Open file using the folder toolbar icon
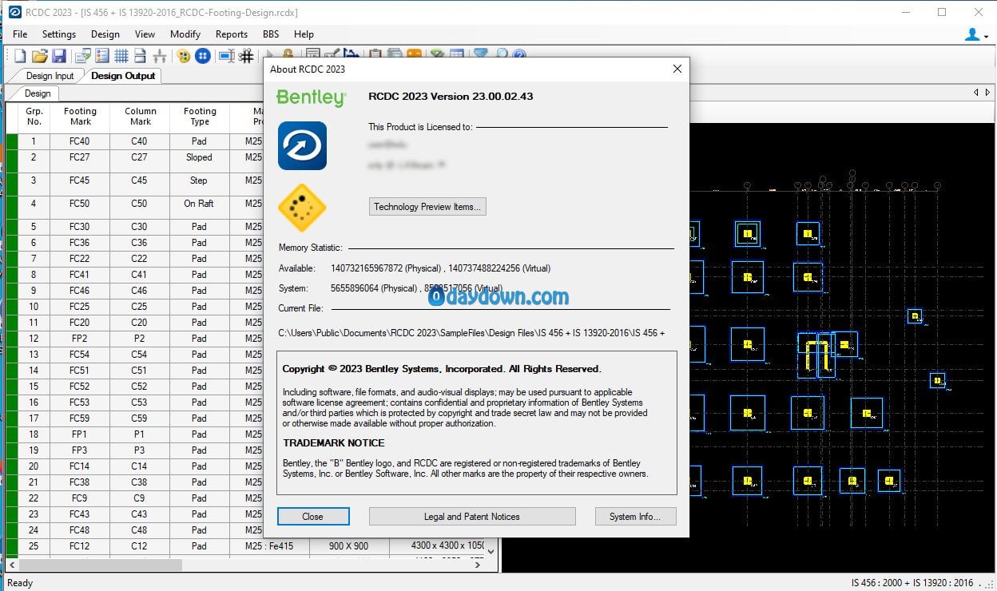This screenshot has height=591, width=997. [x=39, y=56]
